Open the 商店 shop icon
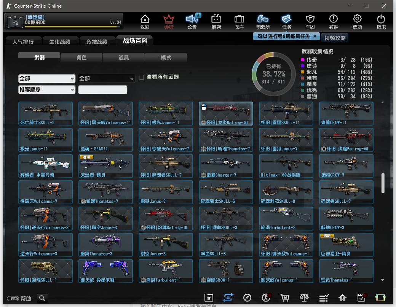Screen dimensions: 396x307 pos(216,22)
